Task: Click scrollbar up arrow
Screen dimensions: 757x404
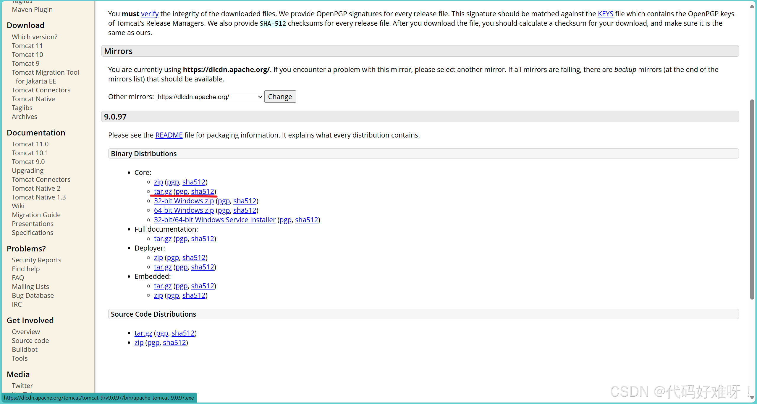Action: point(752,6)
